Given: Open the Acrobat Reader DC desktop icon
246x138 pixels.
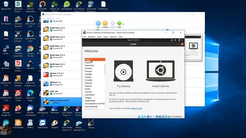Looking at the screenshot, I should 6,111.
